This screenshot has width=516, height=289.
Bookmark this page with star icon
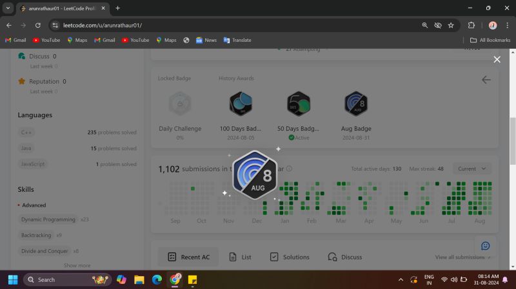coord(451,25)
